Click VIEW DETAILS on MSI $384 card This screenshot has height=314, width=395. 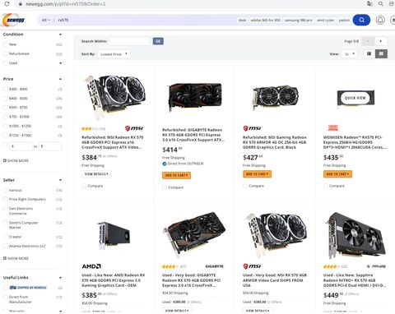(96, 174)
